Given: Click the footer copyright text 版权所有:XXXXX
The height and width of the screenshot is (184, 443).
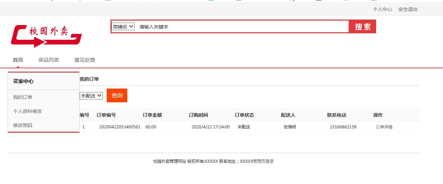Looking at the screenshot, I should [202, 161].
